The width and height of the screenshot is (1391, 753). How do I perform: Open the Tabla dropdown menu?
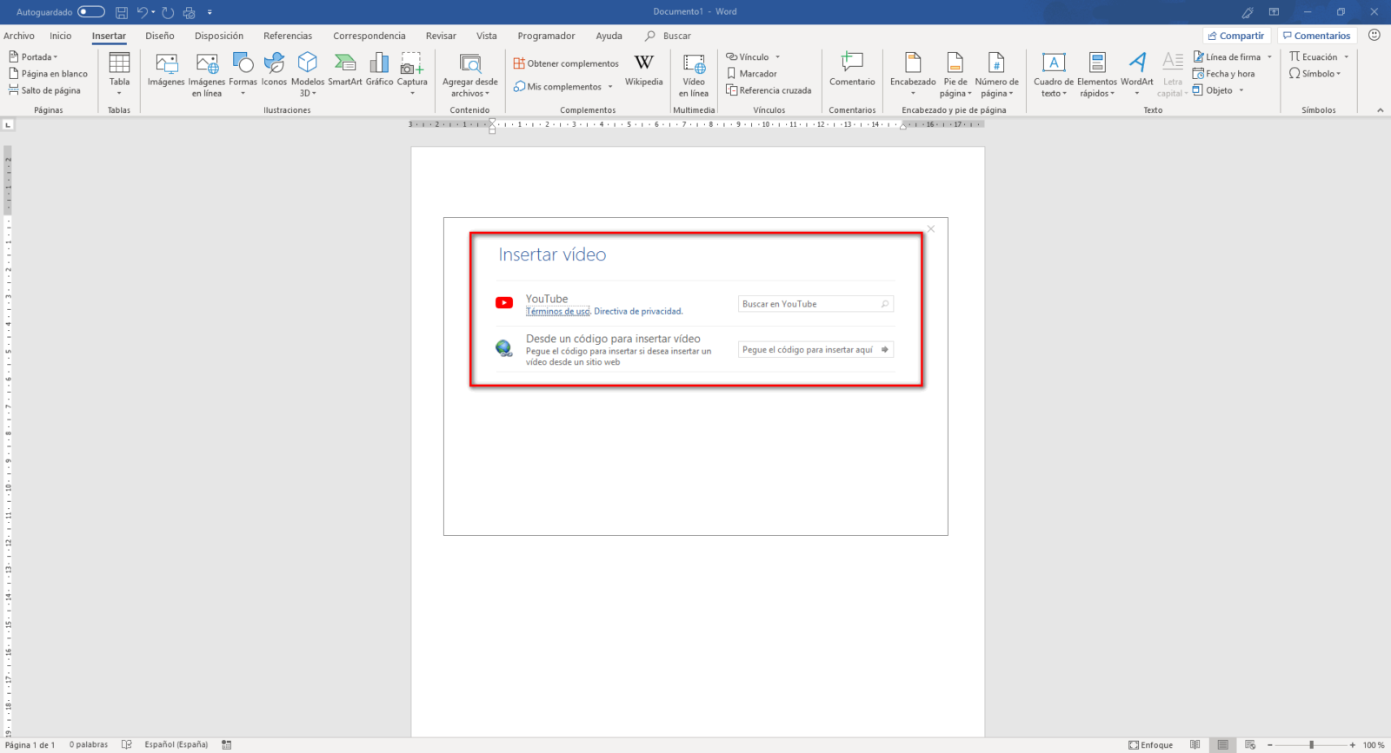point(119,73)
